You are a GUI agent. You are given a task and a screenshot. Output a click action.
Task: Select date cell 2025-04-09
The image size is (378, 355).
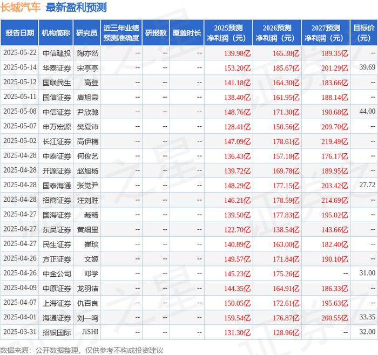point(20,288)
